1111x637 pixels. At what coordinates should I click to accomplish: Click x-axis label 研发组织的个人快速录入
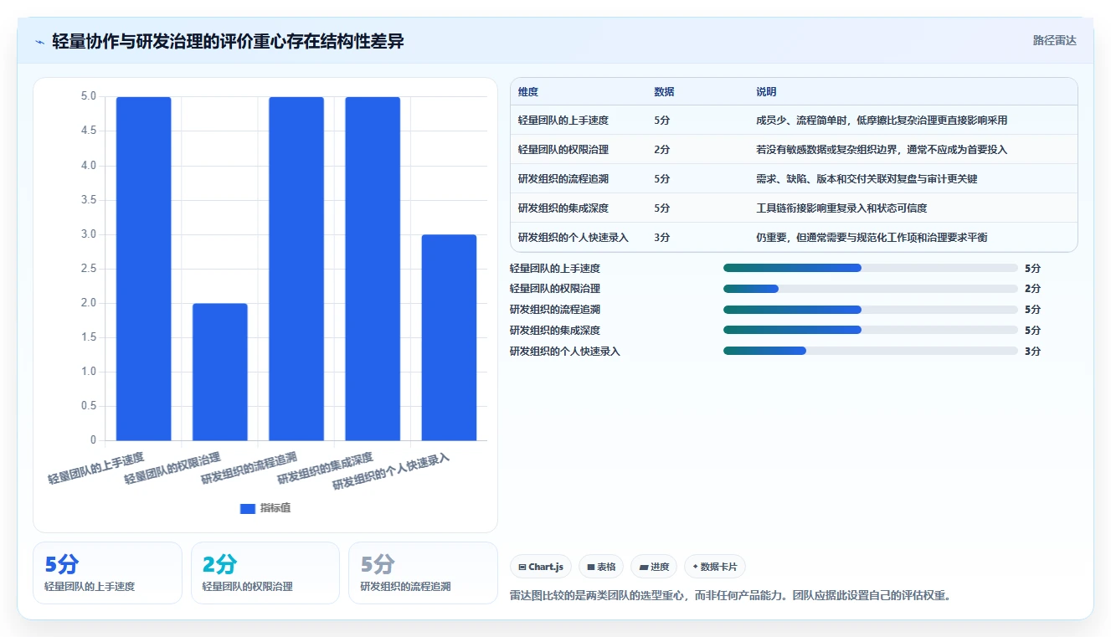click(391, 472)
